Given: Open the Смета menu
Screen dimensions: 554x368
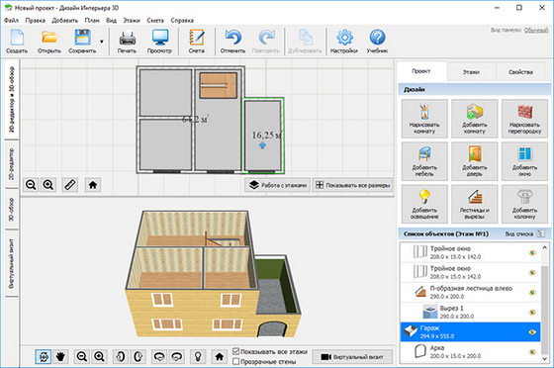Looking at the screenshot, I should (155, 20).
